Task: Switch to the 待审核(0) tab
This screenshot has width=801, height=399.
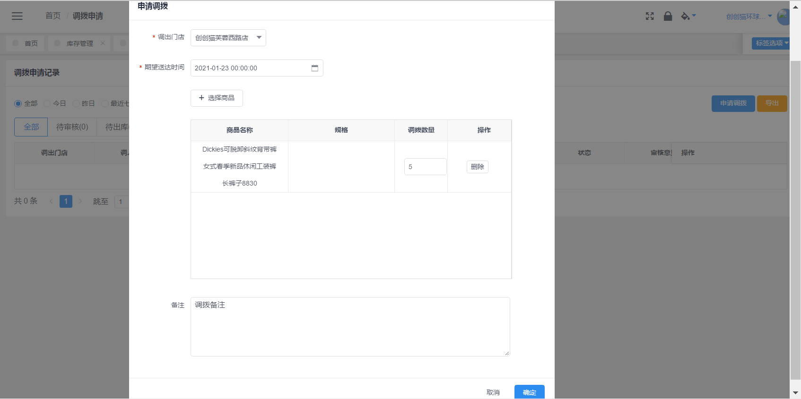Action: coord(72,127)
